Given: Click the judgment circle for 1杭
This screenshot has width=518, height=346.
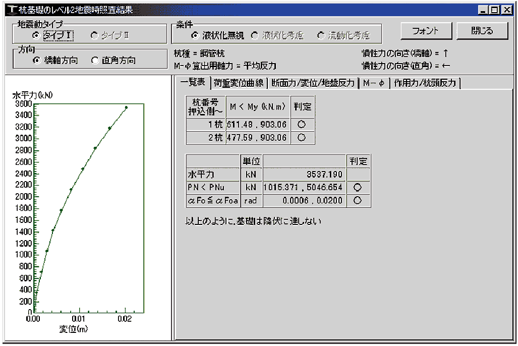Looking at the screenshot, I should pos(302,125).
